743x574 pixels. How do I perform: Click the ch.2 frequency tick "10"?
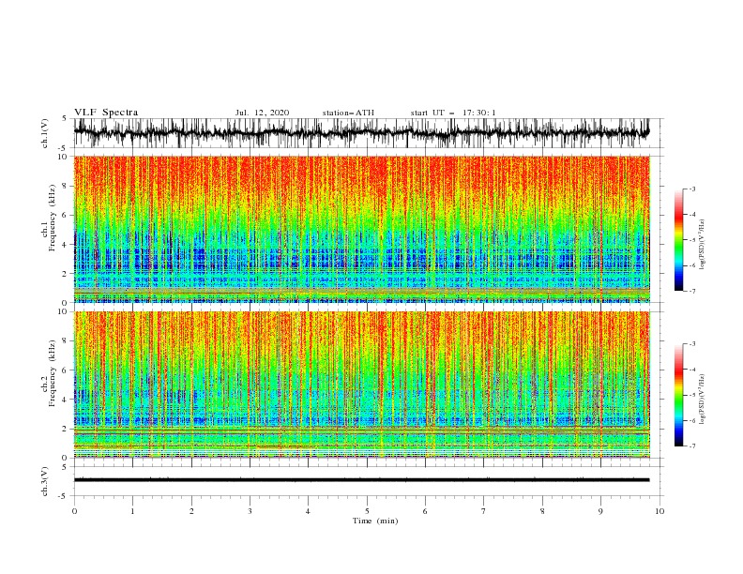pos(64,311)
